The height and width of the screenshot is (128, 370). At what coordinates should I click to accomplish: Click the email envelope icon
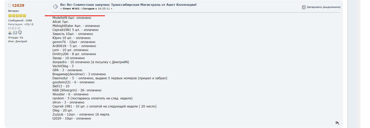point(15,33)
